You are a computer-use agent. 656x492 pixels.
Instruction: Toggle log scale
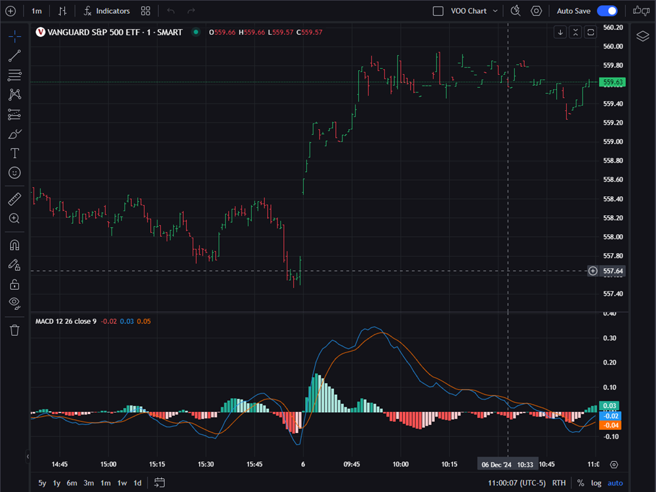(x=596, y=483)
